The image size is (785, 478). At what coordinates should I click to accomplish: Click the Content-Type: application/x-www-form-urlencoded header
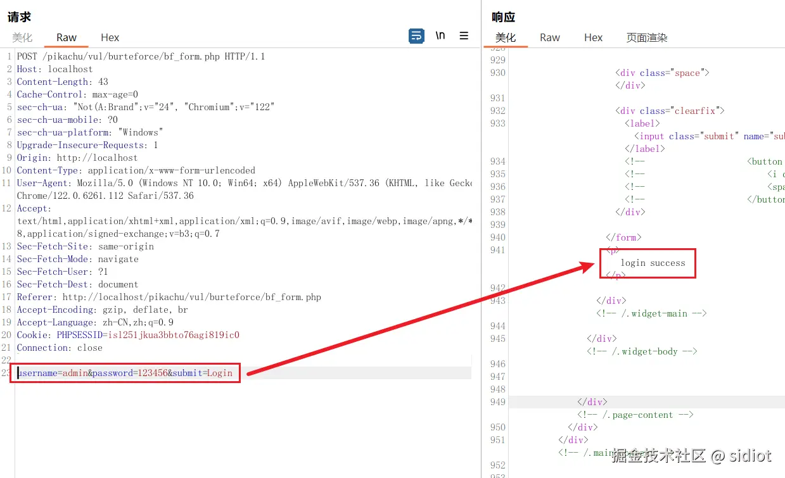point(136,170)
